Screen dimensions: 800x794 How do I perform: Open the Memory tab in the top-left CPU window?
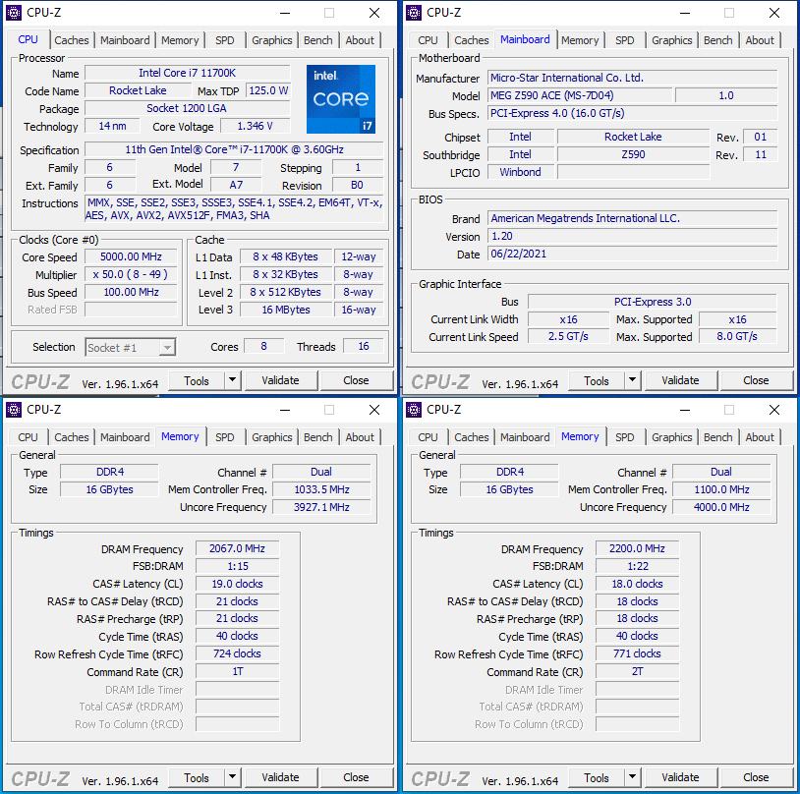(180, 40)
